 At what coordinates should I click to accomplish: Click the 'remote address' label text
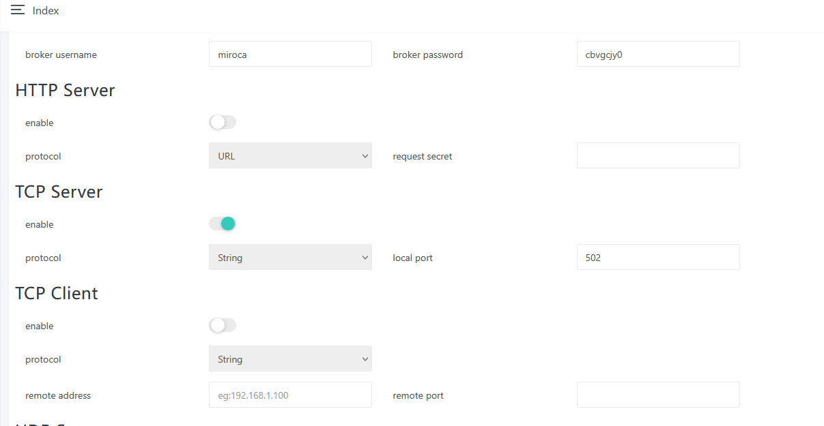[58, 395]
